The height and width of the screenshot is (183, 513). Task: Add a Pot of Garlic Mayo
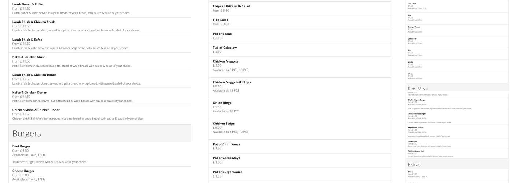pos(226,158)
